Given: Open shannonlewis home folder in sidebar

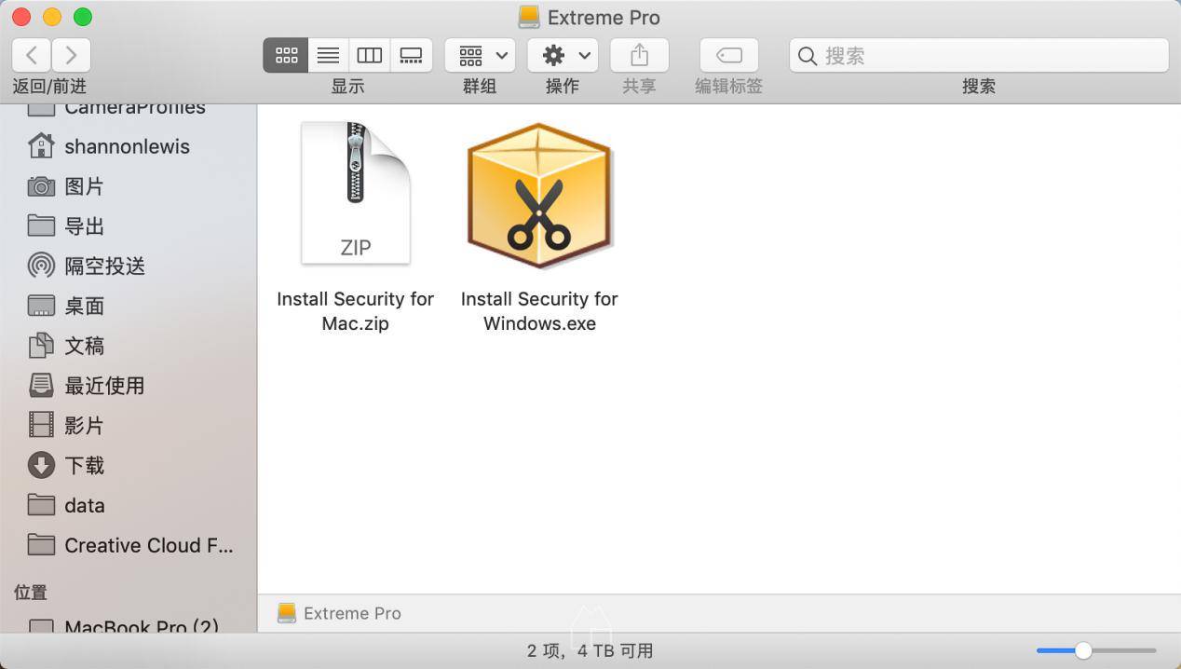Looking at the screenshot, I should coord(128,146).
